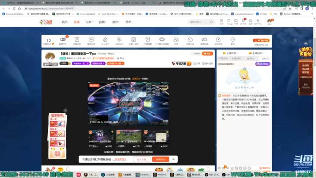The height and width of the screenshot is (178, 316).
Task: Reload the page with browser refresh
Action: [14, 8]
